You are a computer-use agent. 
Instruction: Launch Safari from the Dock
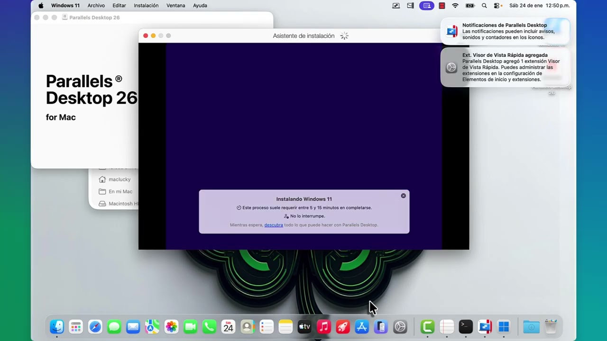[x=95, y=327]
